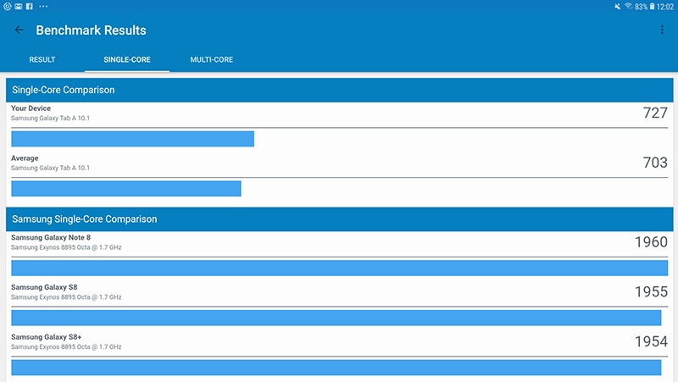Select the Average label

pyautogui.click(x=25, y=158)
